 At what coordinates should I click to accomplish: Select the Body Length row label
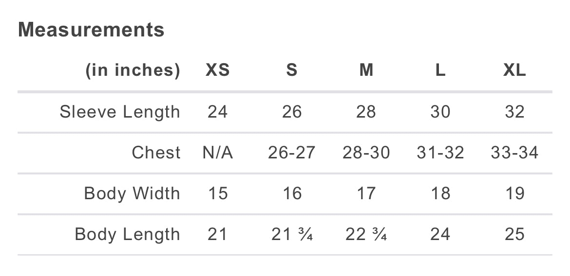tap(127, 235)
